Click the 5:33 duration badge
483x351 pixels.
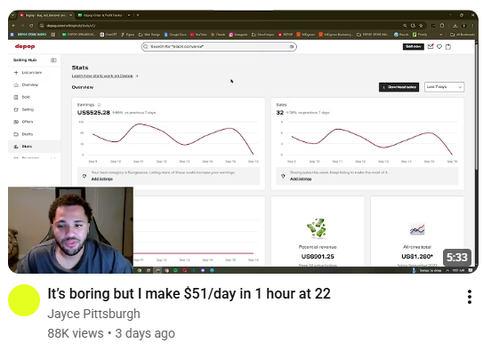coord(457,257)
